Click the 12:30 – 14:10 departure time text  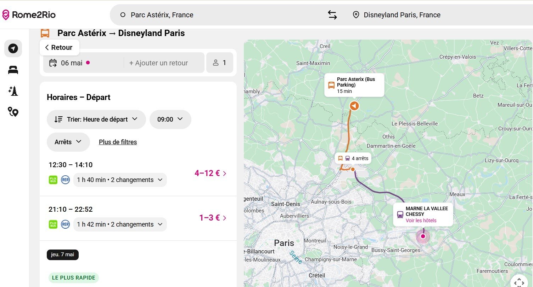[71, 165]
